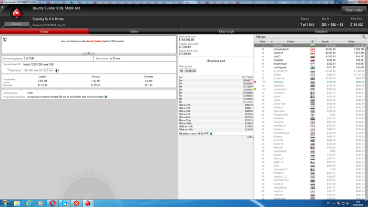Click the star favorite icon top-left
The image size is (368, 207).
[x=2, y=7]
